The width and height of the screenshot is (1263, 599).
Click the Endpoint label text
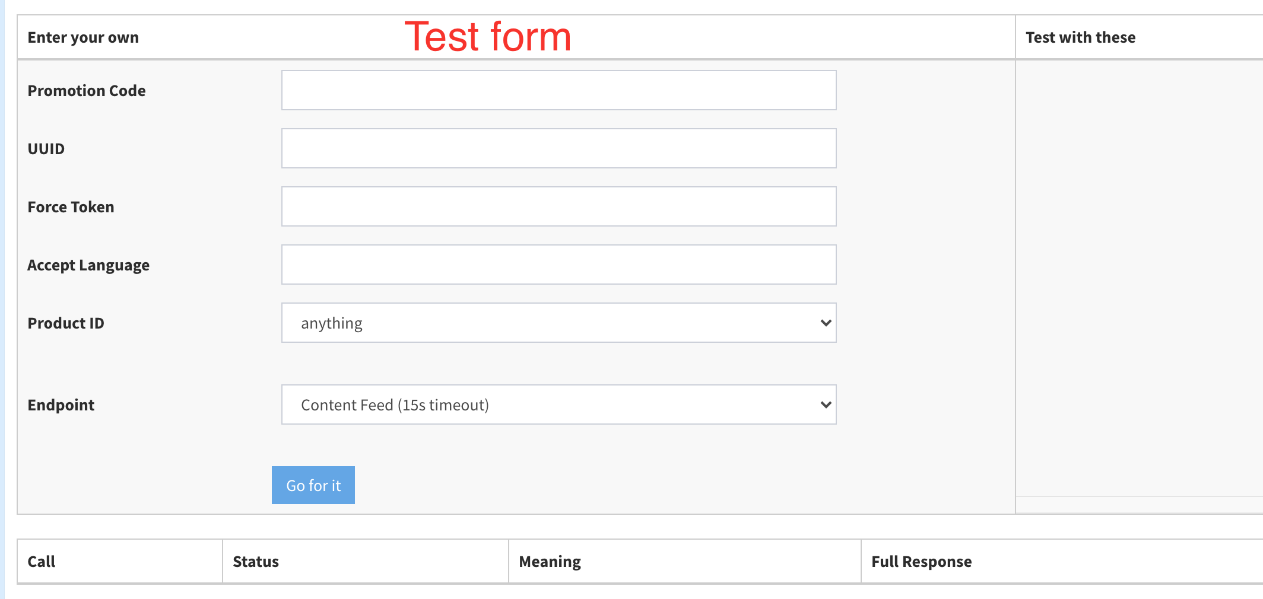(61, 405)
